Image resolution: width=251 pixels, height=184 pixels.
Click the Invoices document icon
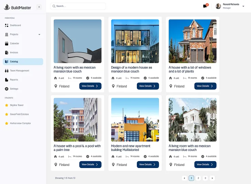[6, 52]
